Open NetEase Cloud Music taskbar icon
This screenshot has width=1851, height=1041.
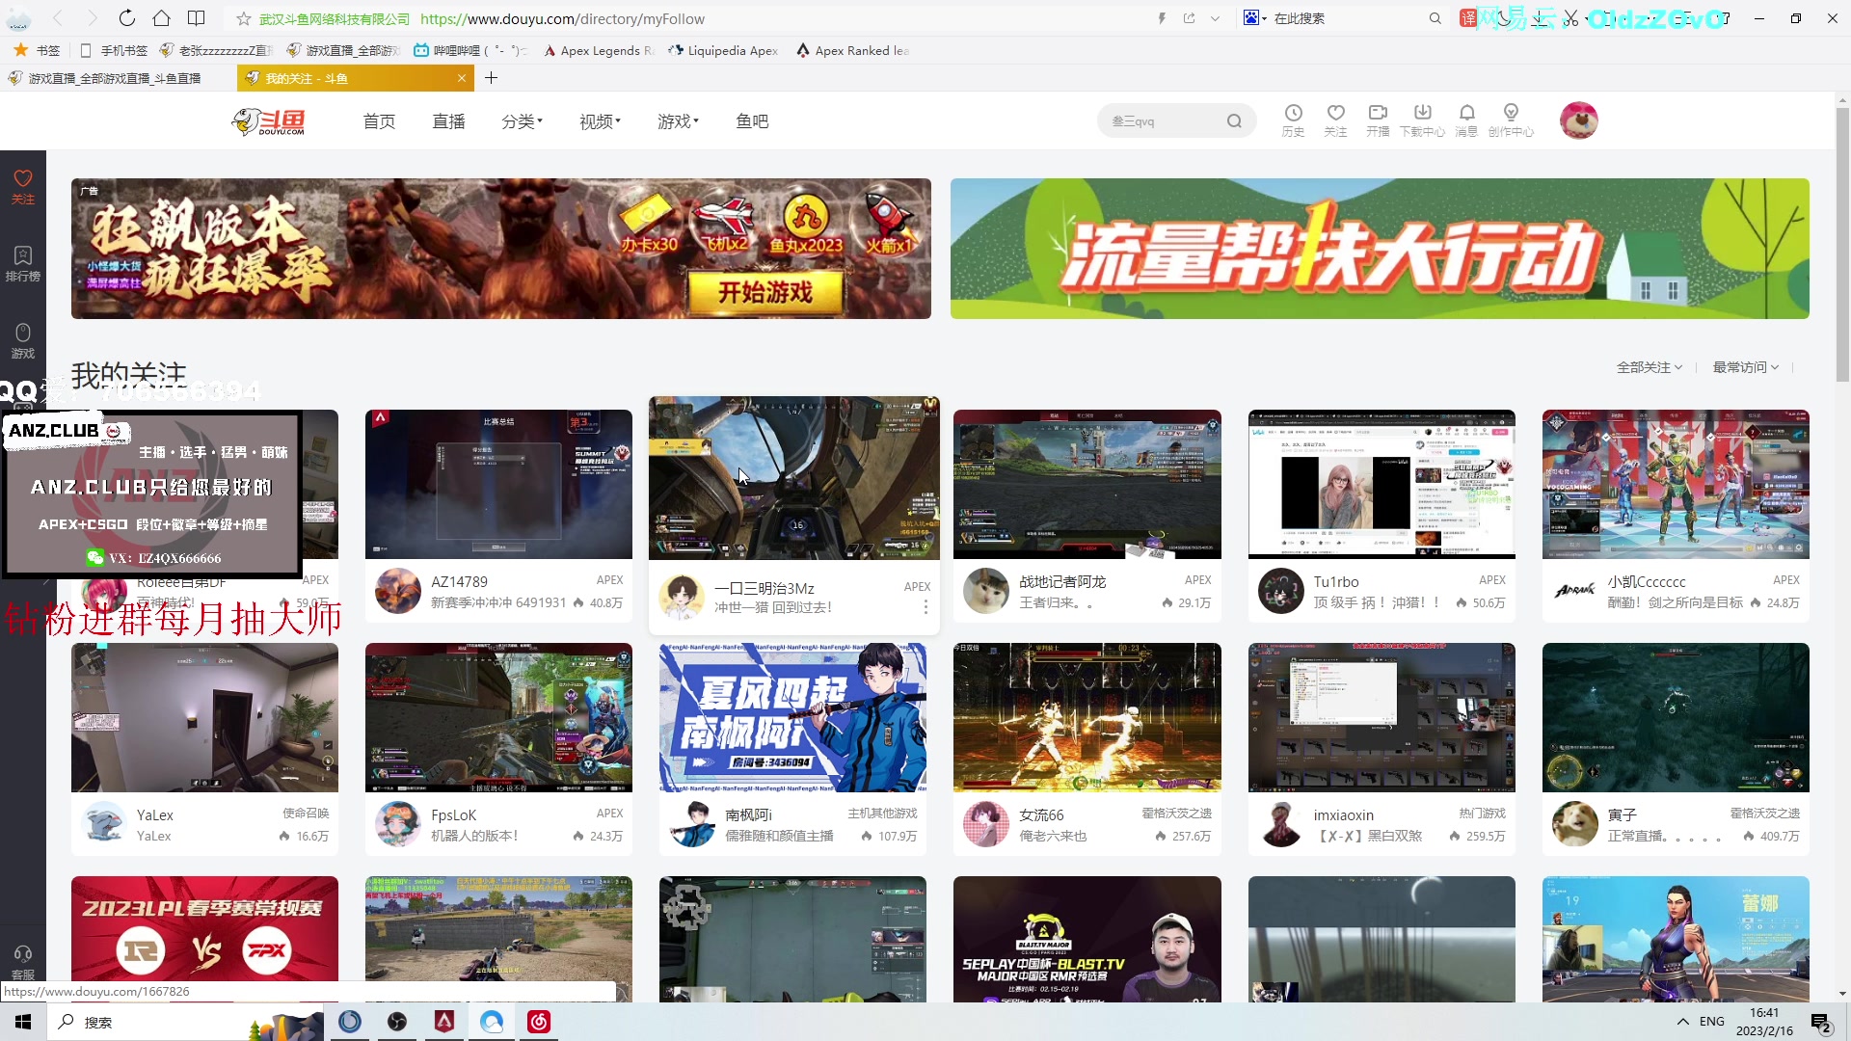coord(539,1022)
